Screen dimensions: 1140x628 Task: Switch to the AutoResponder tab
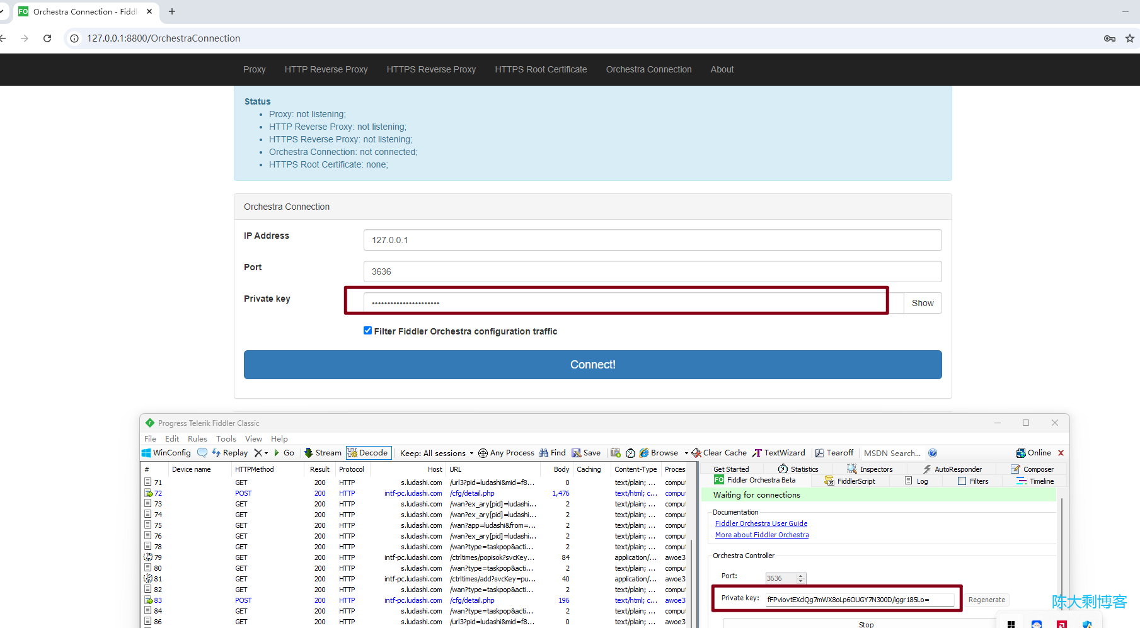952,469
